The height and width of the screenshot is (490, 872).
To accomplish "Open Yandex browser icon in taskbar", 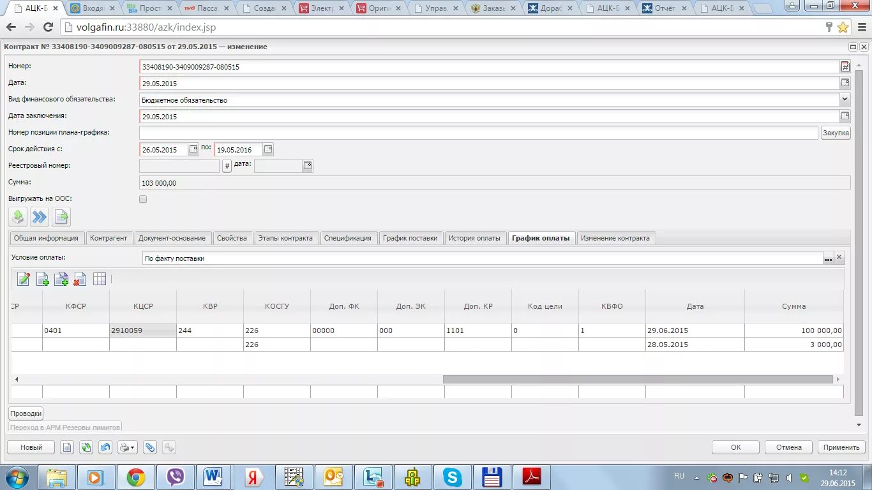I will click(x=253, y=477).
